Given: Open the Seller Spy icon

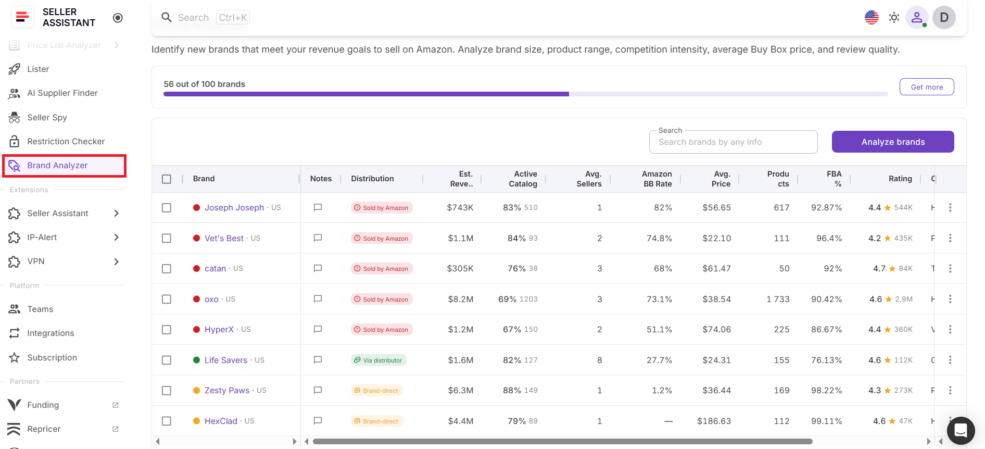Looking at the screenshot, I should 15,117.
